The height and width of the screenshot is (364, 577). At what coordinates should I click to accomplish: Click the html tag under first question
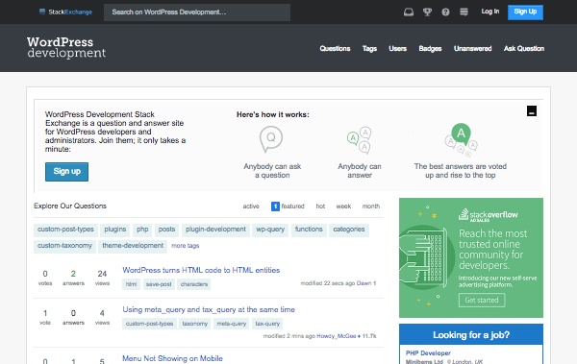point(131,284)
